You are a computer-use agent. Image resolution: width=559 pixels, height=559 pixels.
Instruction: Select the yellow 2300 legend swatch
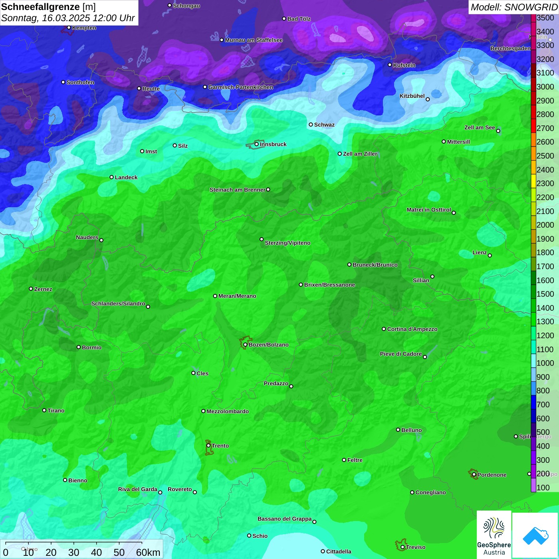tap(533, 181)
